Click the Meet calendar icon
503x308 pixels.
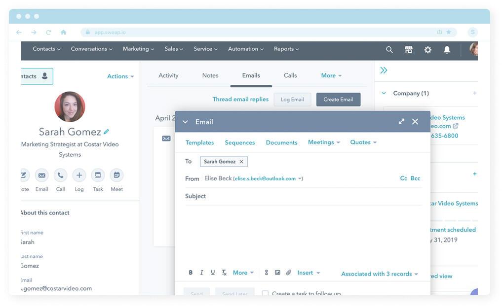(x=116, y=175)
